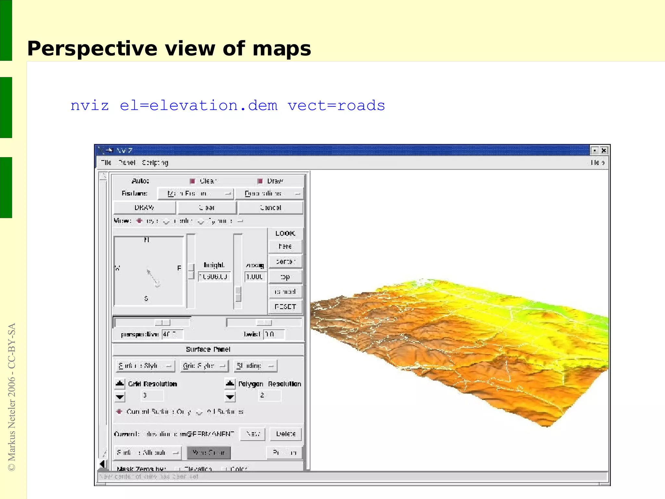Click the minimize button of NVIZ window
Image resolution: width=665 pixels, height=499 pixels.
(x=594, y=150)
